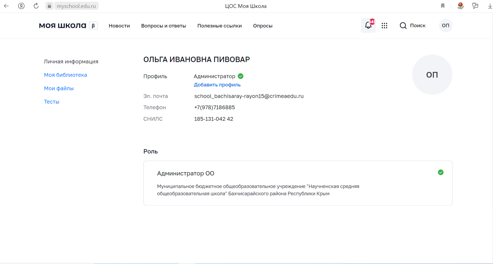Open the Опросы page
Screen dimensions: 493x264
pos(262,26)
